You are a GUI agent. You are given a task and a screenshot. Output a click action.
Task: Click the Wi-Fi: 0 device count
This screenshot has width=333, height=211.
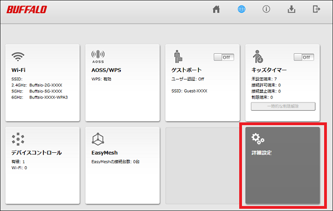click(x=19, y=168)
